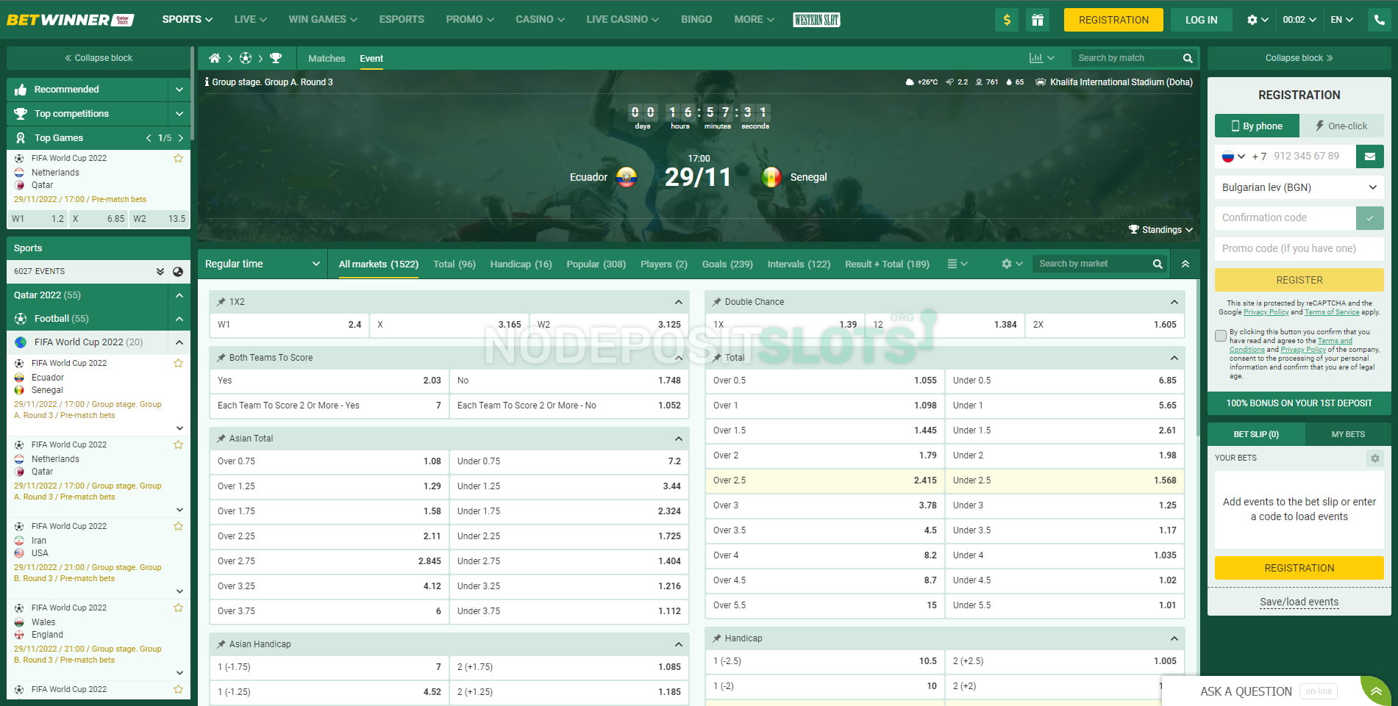Pin the Double Chance market
This screenshot has height=706, width=1398.
tap(717, 302)
